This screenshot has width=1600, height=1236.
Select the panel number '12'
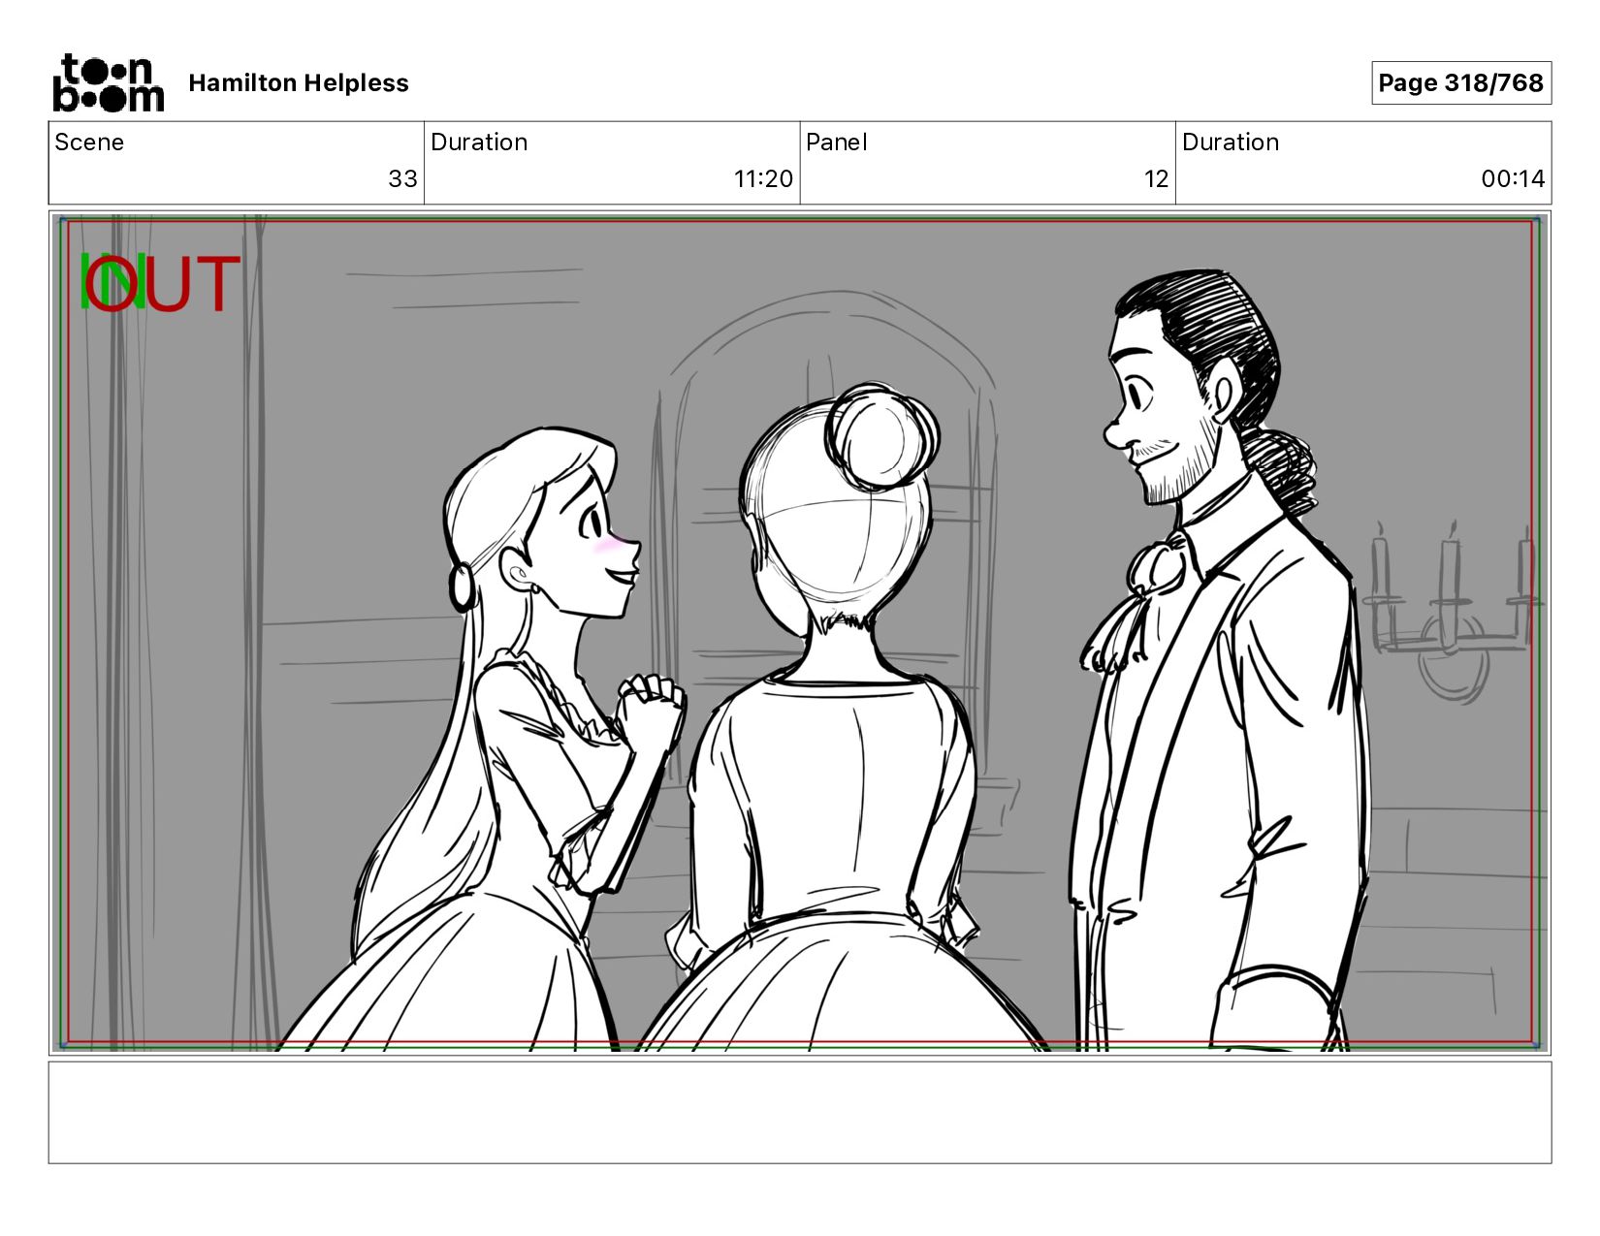pos(1156,179)
